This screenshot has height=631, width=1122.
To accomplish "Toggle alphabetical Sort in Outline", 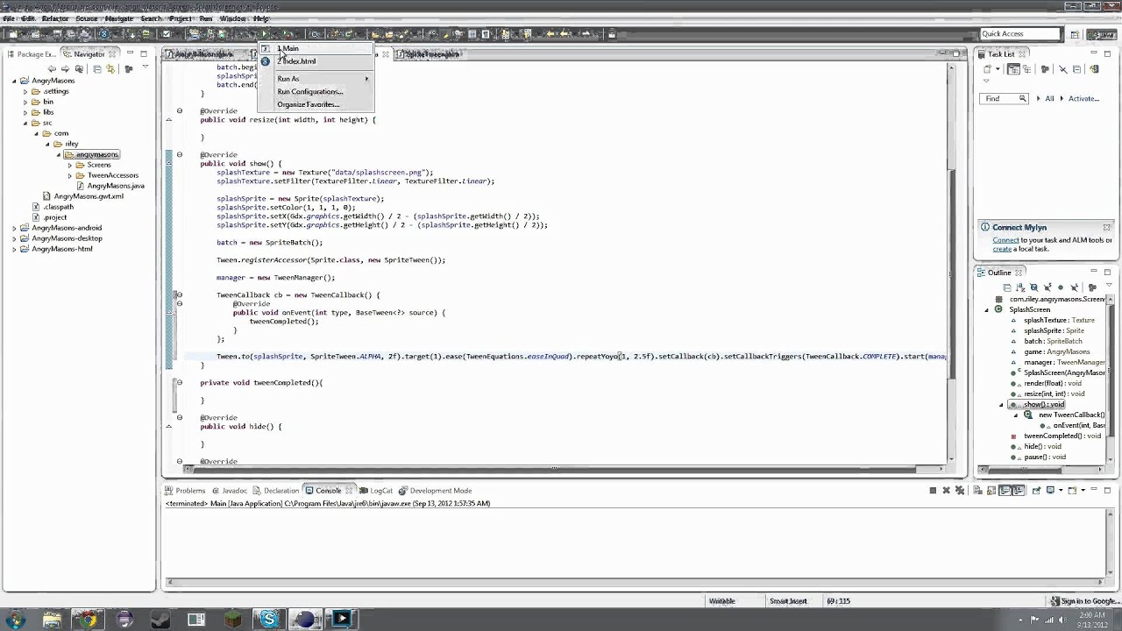I will click(1020, 287).
